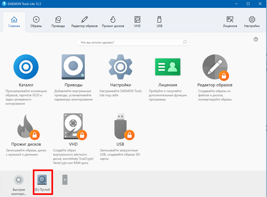The image size is (267, 197).
Task: Open the VHD toolbar tab
Action: [x=137, y=22]
